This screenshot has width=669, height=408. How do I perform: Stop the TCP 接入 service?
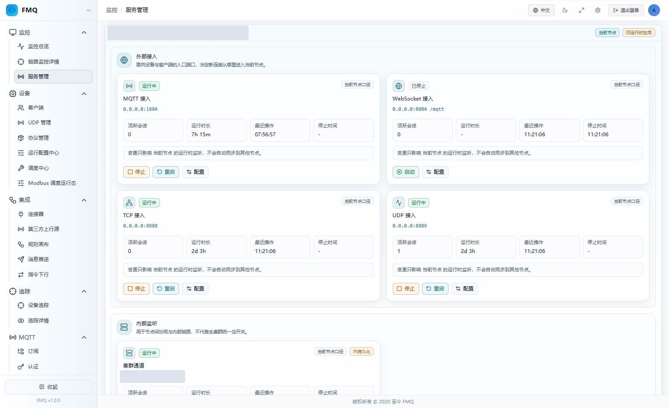click(x=136, y=289)
